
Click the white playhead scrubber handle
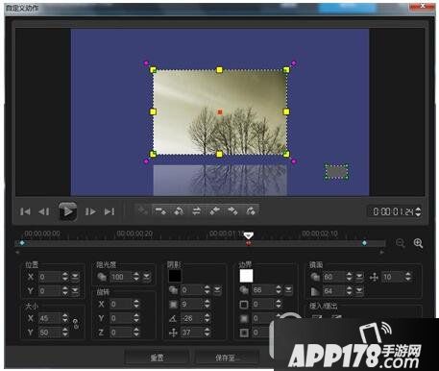click(x=249, y=235)
